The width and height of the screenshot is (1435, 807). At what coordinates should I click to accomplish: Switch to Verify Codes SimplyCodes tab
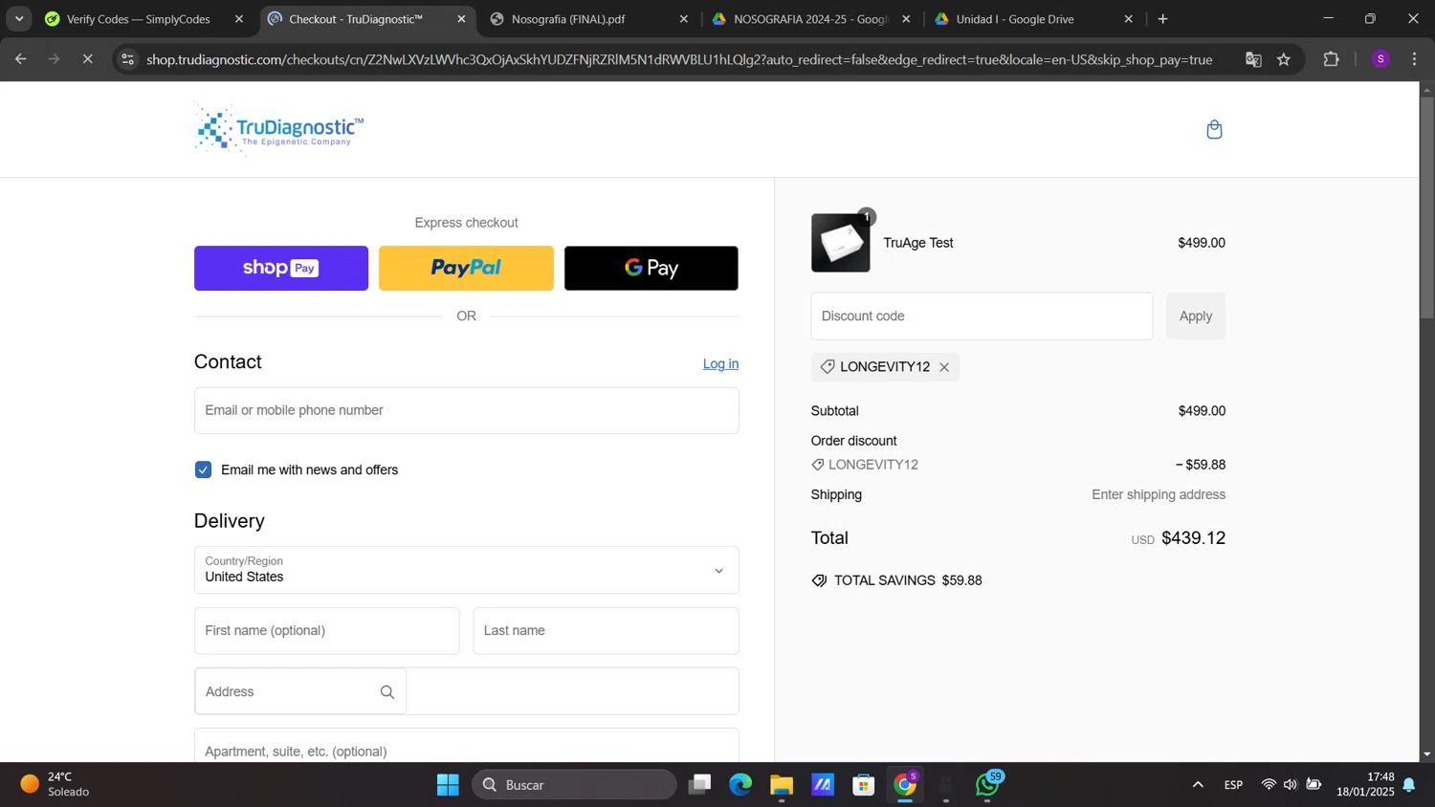point(139,19)
